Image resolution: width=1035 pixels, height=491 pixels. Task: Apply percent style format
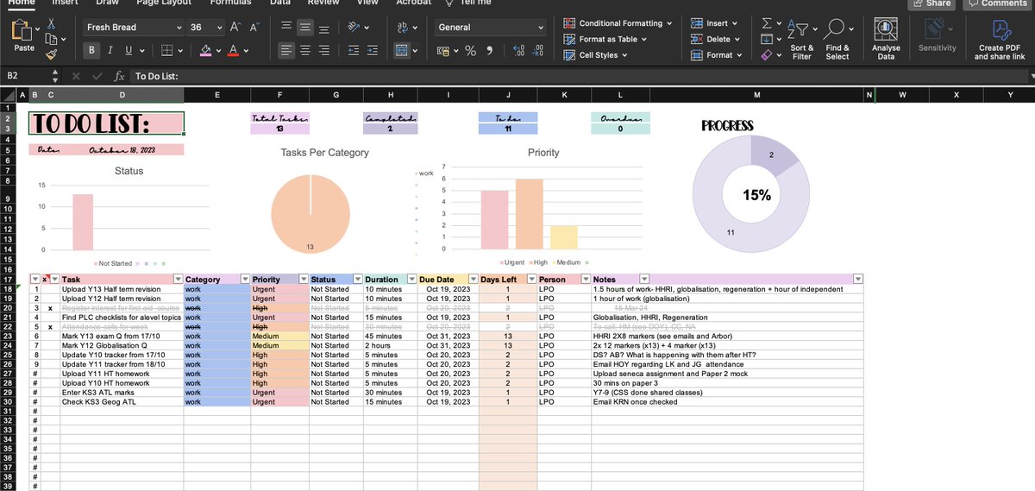[471, 51]
